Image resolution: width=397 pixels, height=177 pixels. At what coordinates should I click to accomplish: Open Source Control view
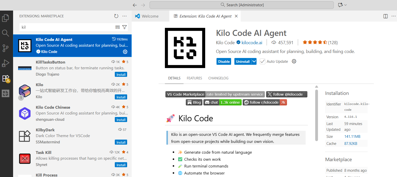click(x=6, y=48)
